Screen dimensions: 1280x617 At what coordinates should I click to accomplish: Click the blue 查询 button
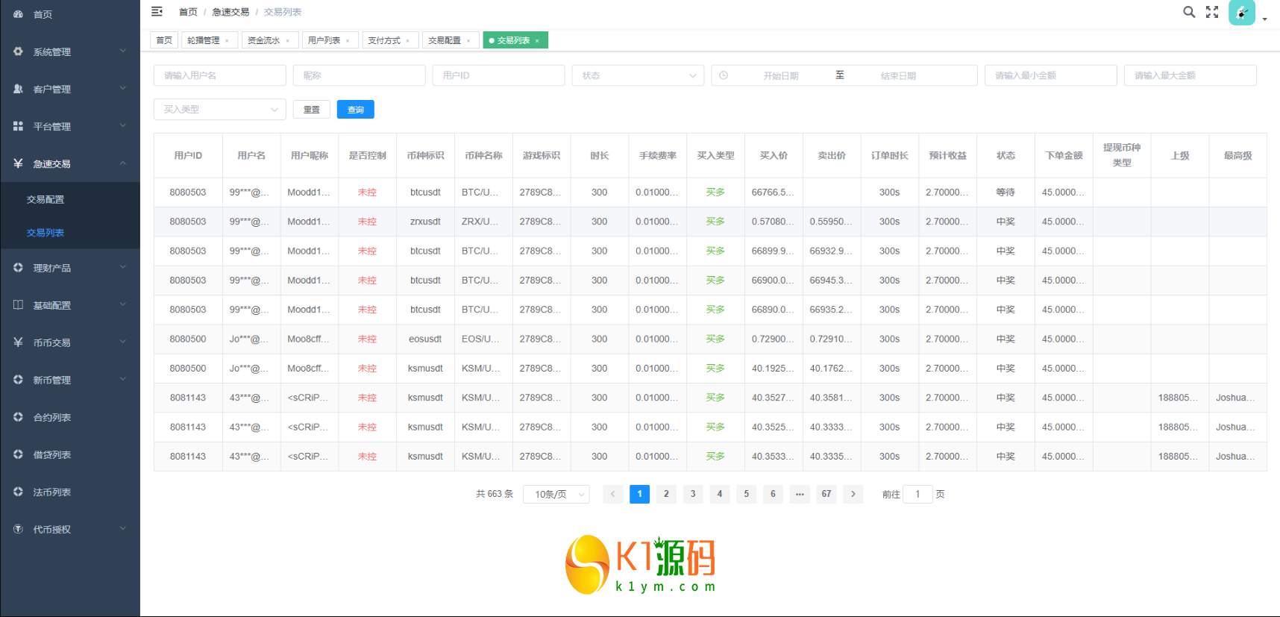(x=355, y=110)
